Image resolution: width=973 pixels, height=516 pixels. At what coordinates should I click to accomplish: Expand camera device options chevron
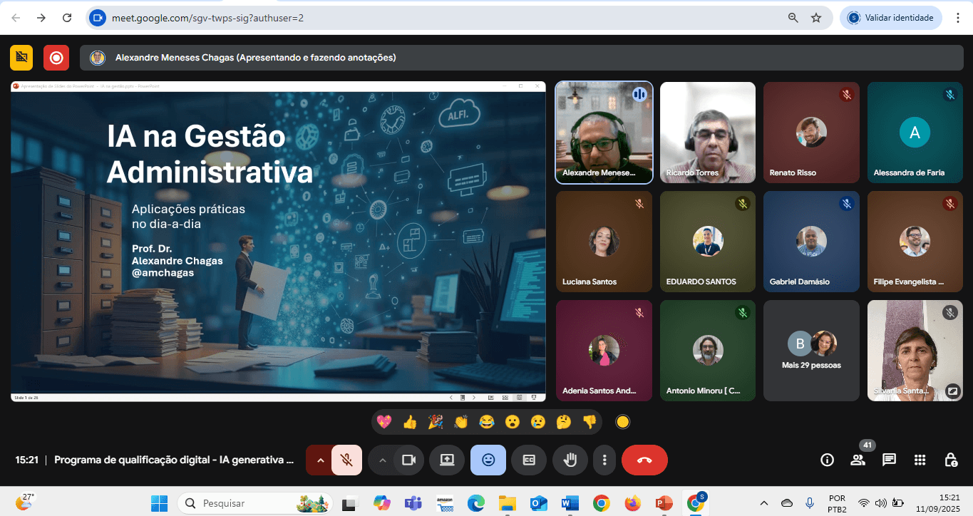coord(381,460)
